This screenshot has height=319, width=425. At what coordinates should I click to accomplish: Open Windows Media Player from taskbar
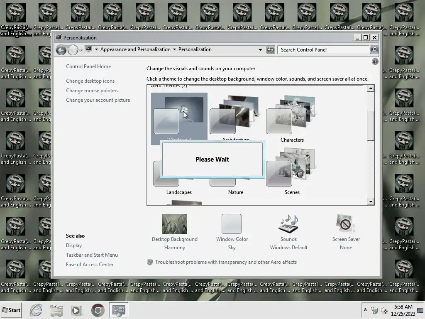click(76, 310)
